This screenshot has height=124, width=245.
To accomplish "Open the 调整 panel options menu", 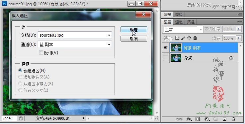I will pyautogui.click(x=240, y=14).
